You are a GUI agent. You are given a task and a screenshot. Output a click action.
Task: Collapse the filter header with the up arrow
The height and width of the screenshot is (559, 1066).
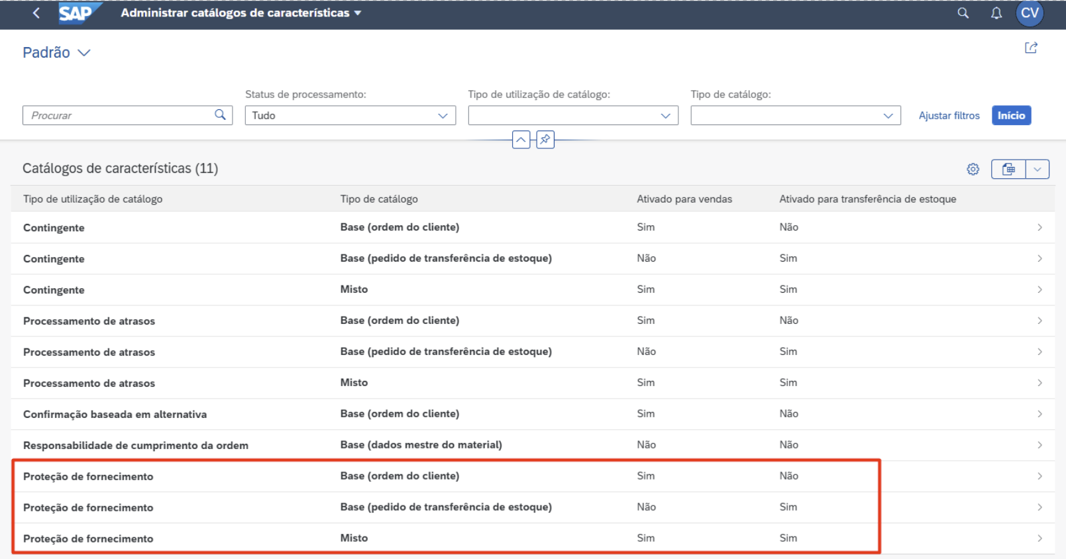(521, 140)
